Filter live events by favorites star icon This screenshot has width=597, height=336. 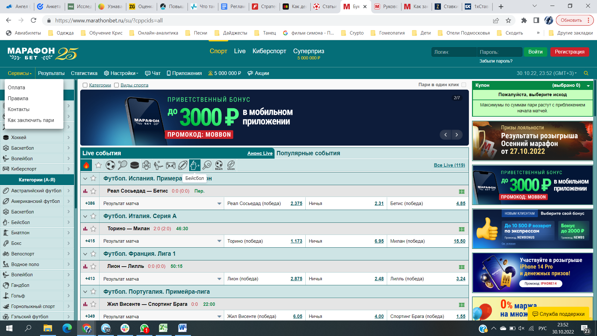tap(99, 165)
